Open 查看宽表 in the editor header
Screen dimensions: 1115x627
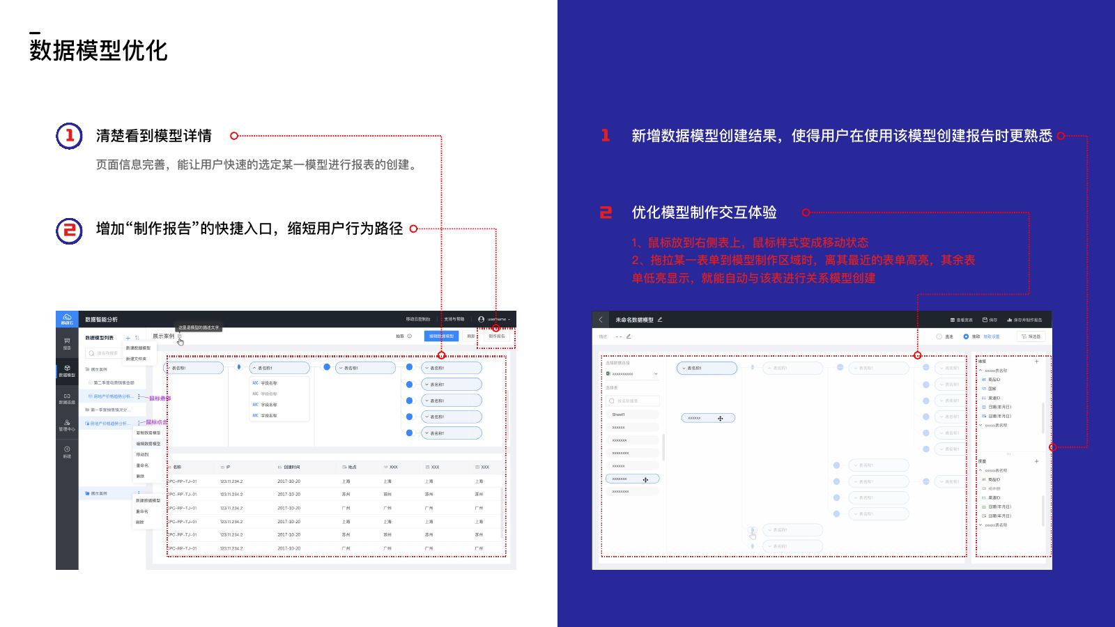click(962, 320)
